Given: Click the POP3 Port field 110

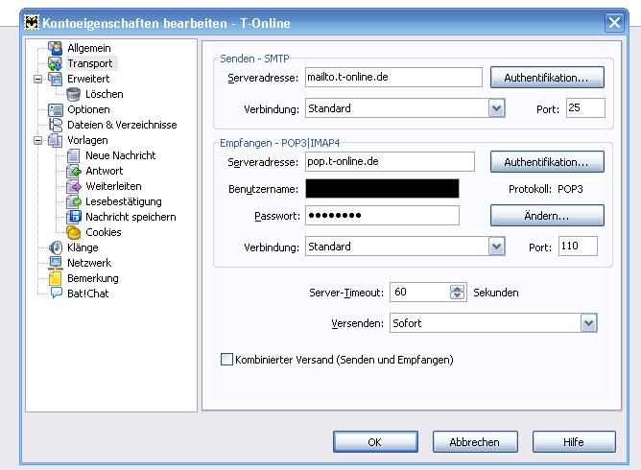Looking at the screenshot, I should (578, 247).
